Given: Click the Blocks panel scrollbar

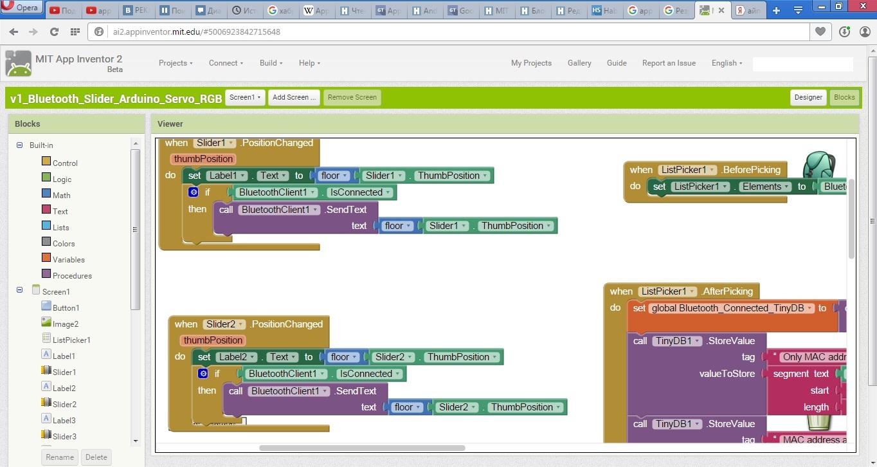Looking at the screenshot, I should [x=135, y=229].
